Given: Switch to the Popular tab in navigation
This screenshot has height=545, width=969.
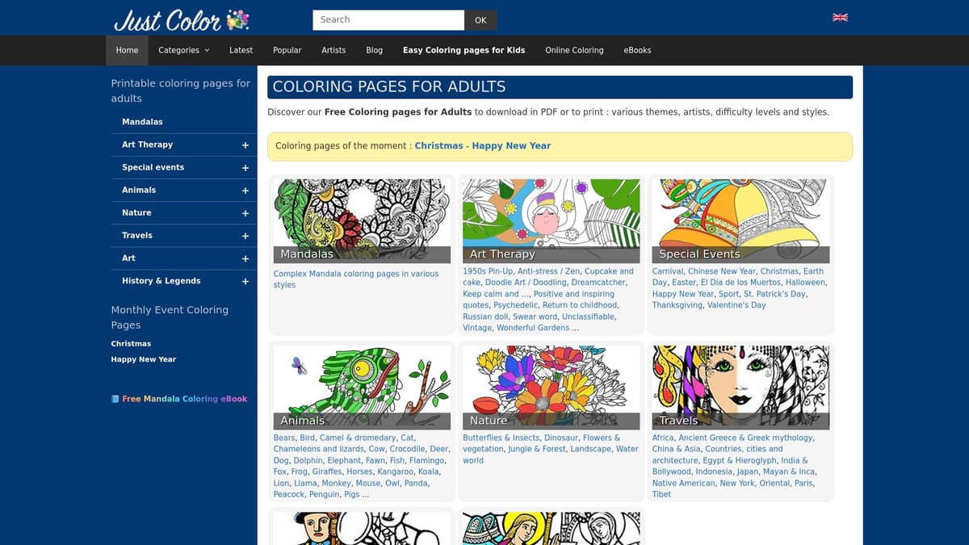Looking at the screenshot, I should tap(287, 50).
